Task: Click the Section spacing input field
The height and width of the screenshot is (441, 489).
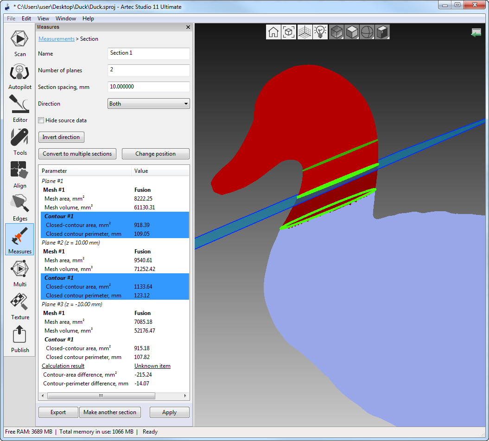Action: coord(148,87)
